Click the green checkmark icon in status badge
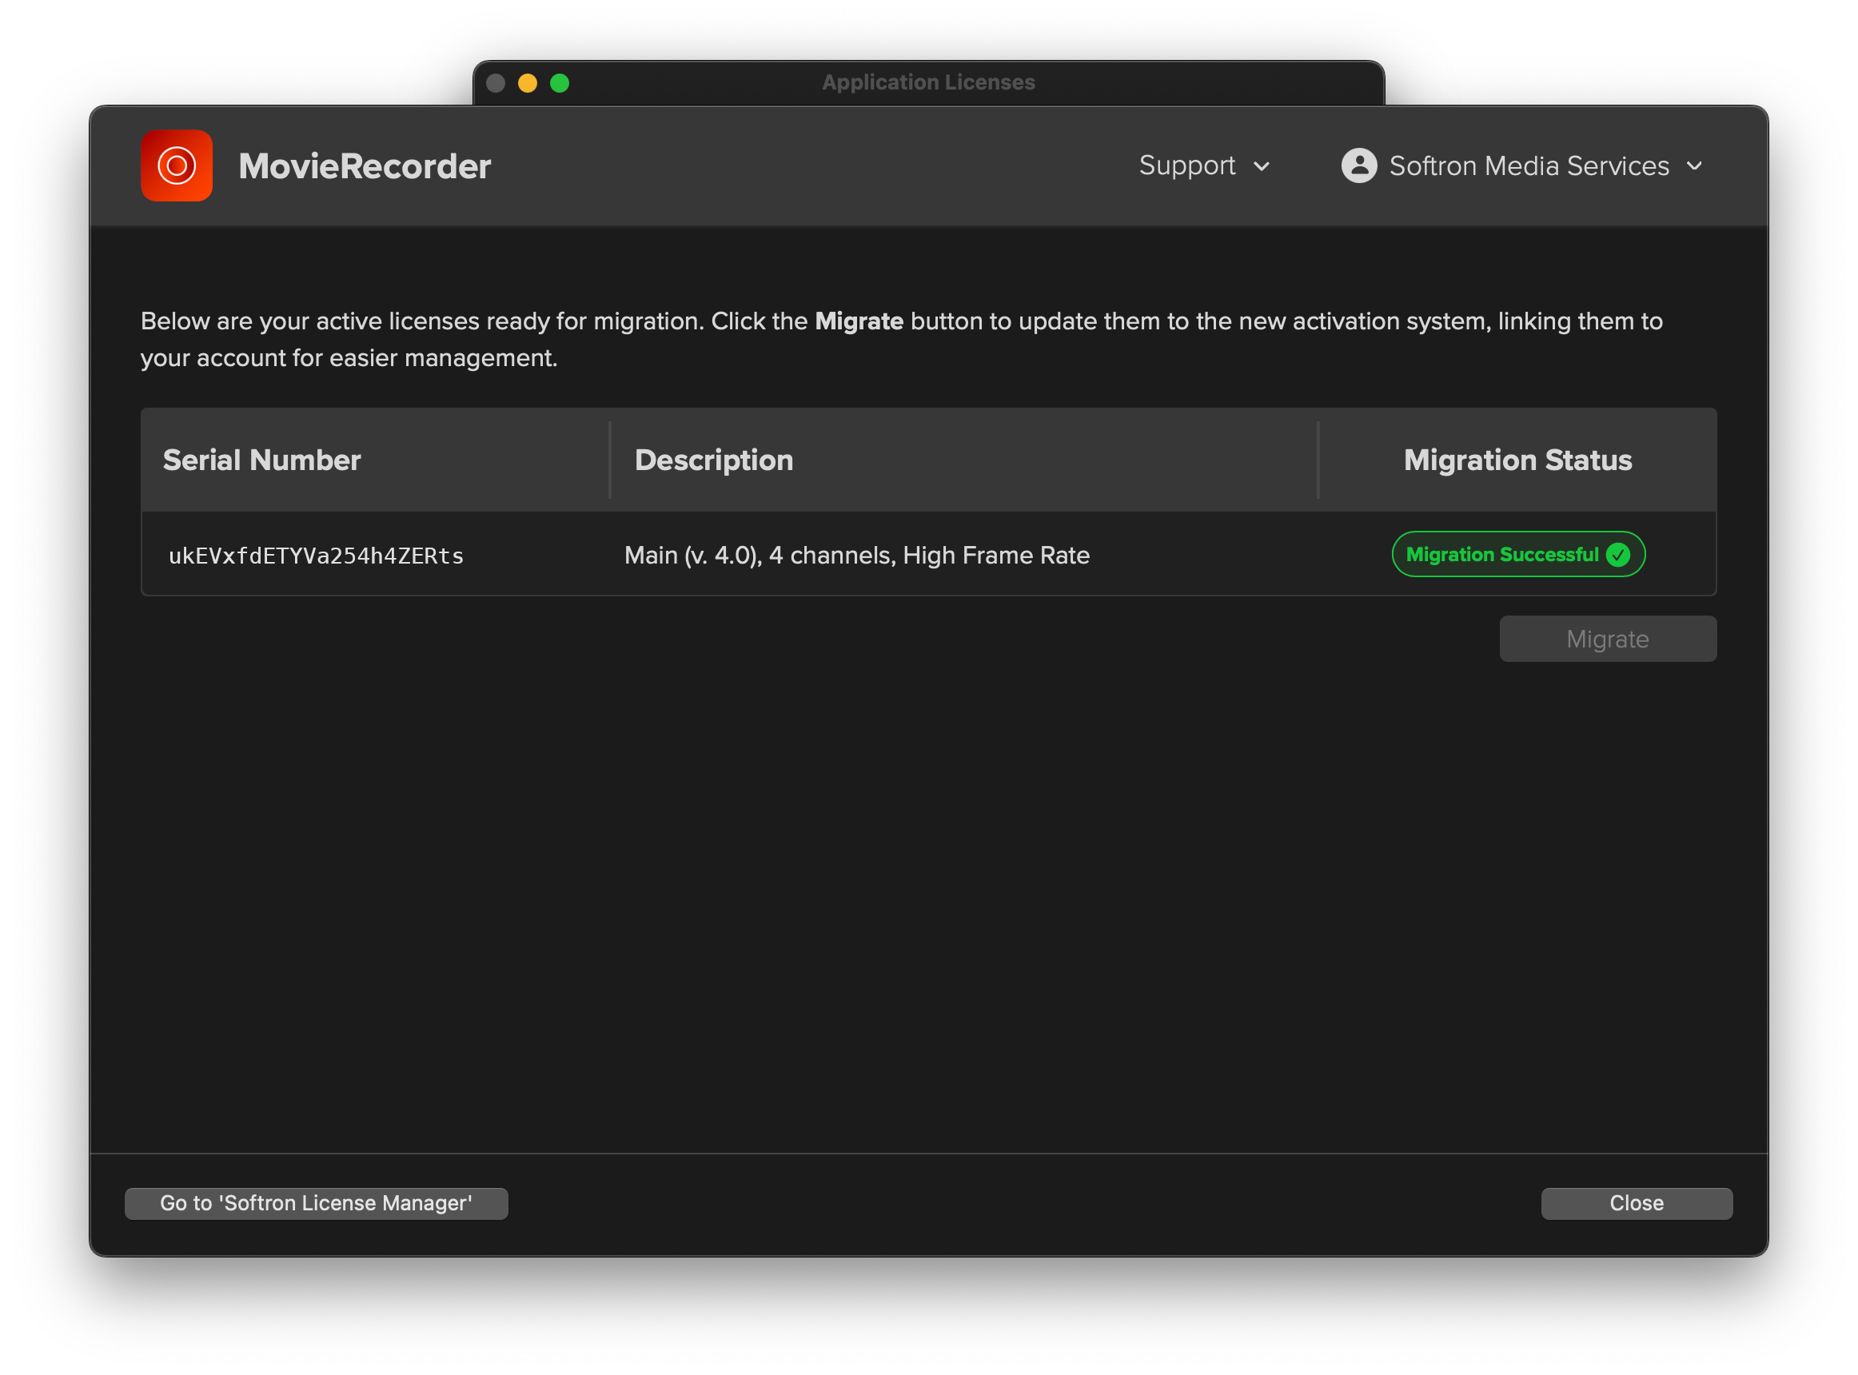The width and height of the screenshot is (1858, 1375). 1617,554
